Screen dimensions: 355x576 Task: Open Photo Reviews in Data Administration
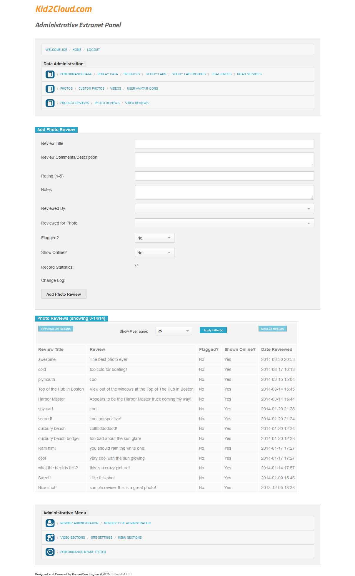[x=107, y=103]
